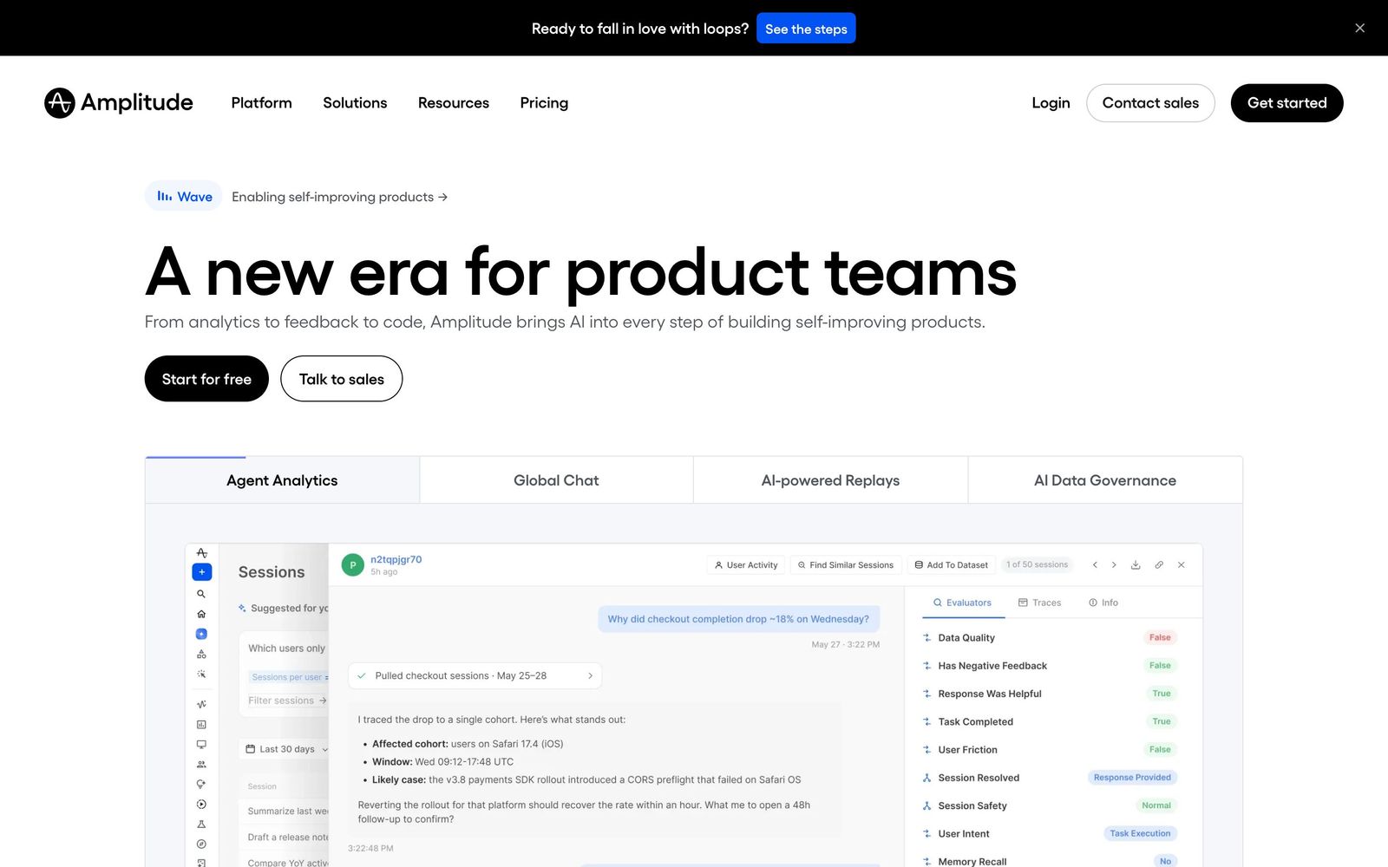Click the cursor-click sparkle sidebar icon
Screen dimensions: 1388x867
201,674
